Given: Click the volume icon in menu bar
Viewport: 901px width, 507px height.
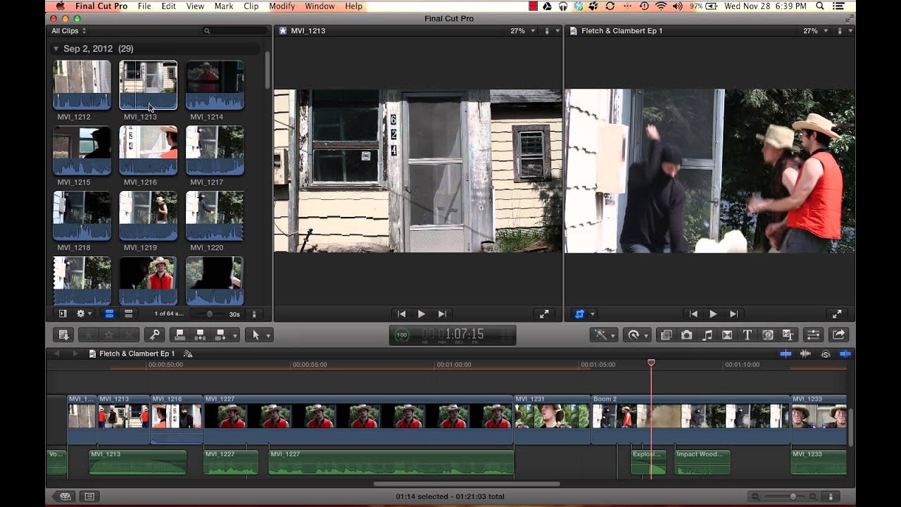Looking at the screenshot, I should (x=677, y=6).
